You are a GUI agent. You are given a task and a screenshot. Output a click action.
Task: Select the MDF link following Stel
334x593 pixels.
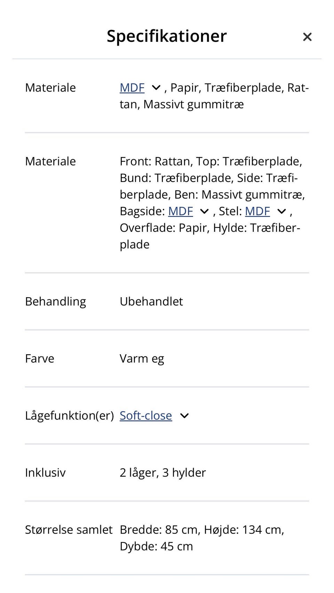click(257, 211)
